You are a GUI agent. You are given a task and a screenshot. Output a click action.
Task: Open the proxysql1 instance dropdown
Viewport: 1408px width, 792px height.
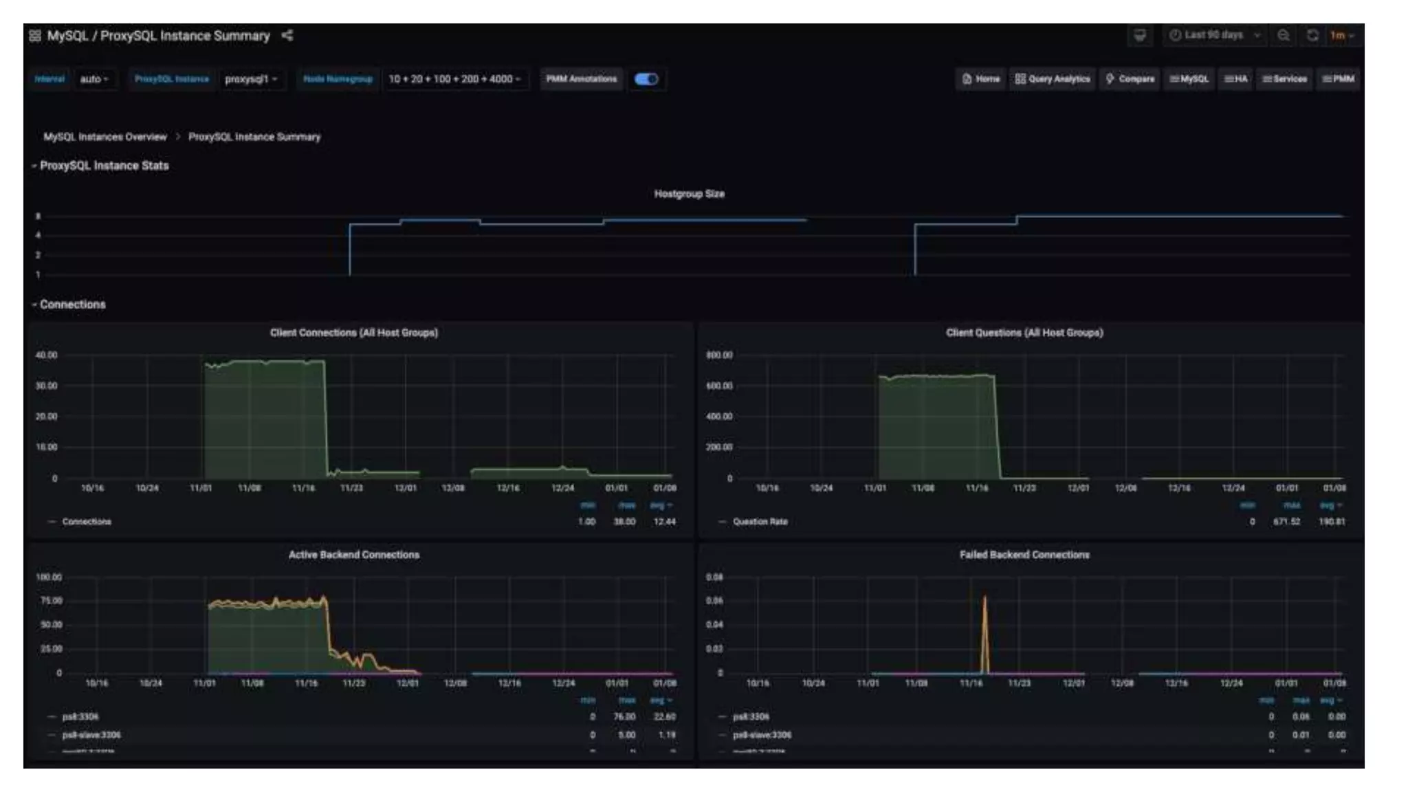(251, 79)
